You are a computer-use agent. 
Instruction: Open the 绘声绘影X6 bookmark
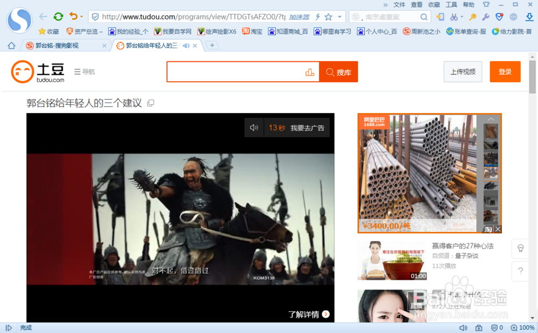217,32
